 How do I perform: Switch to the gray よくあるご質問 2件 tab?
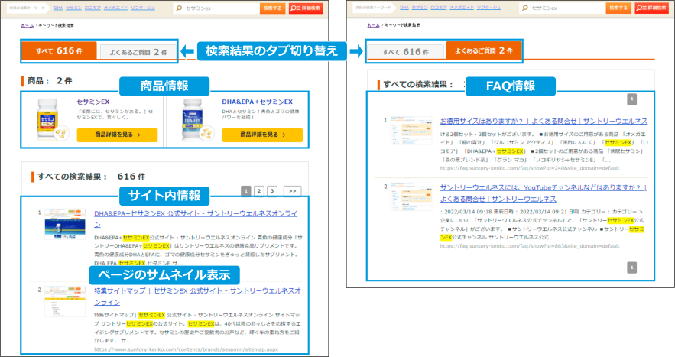tap(138, 52)
